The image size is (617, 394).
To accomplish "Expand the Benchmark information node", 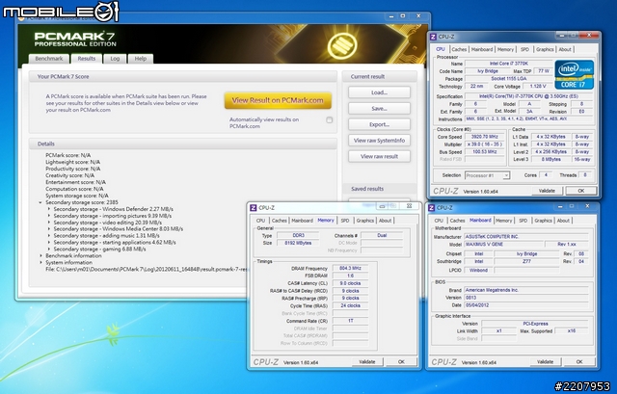I will [x=40, y=255].
